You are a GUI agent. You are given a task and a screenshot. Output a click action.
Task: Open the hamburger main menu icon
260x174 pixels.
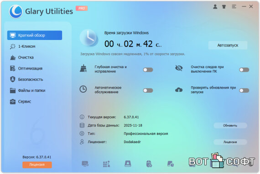pyautogui.click(x=234, y=7)
